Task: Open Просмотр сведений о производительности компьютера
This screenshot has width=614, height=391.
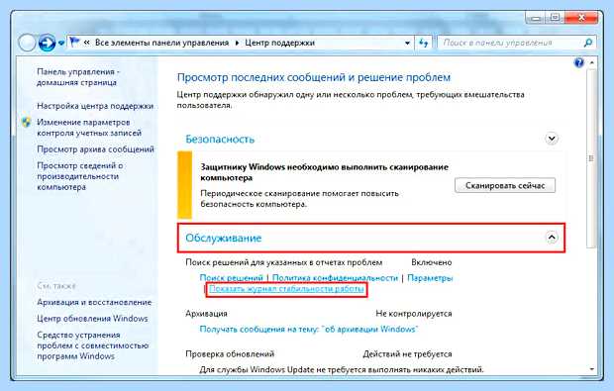Action: click(x=80, y=176)
